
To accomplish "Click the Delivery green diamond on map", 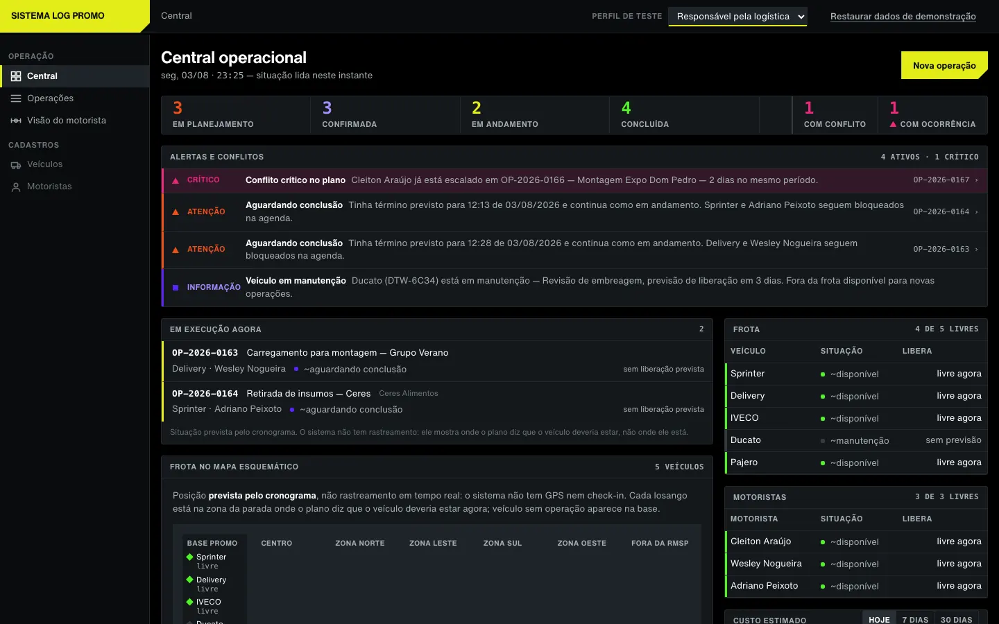I will point(189,580).
